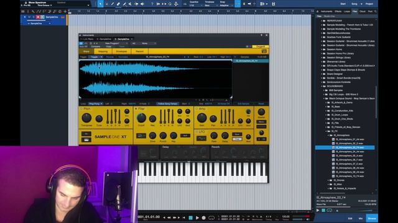Switch to the Record tab
398x223 pixels.
[x=139, y=51]
